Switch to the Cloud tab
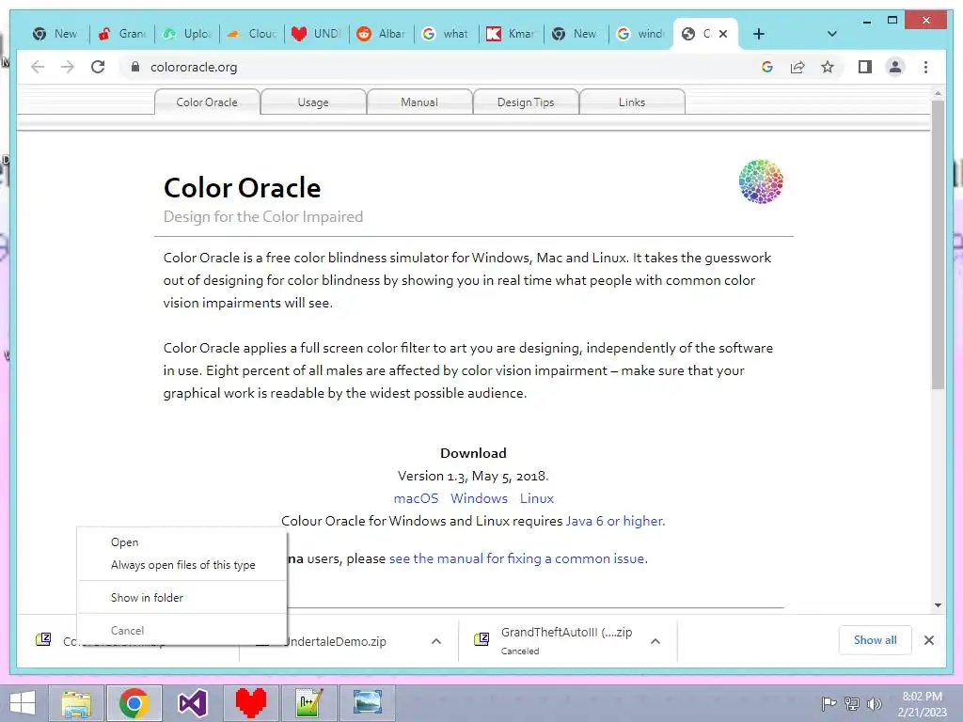This screenshot has height=722, width=963. (x=252, y=34)
